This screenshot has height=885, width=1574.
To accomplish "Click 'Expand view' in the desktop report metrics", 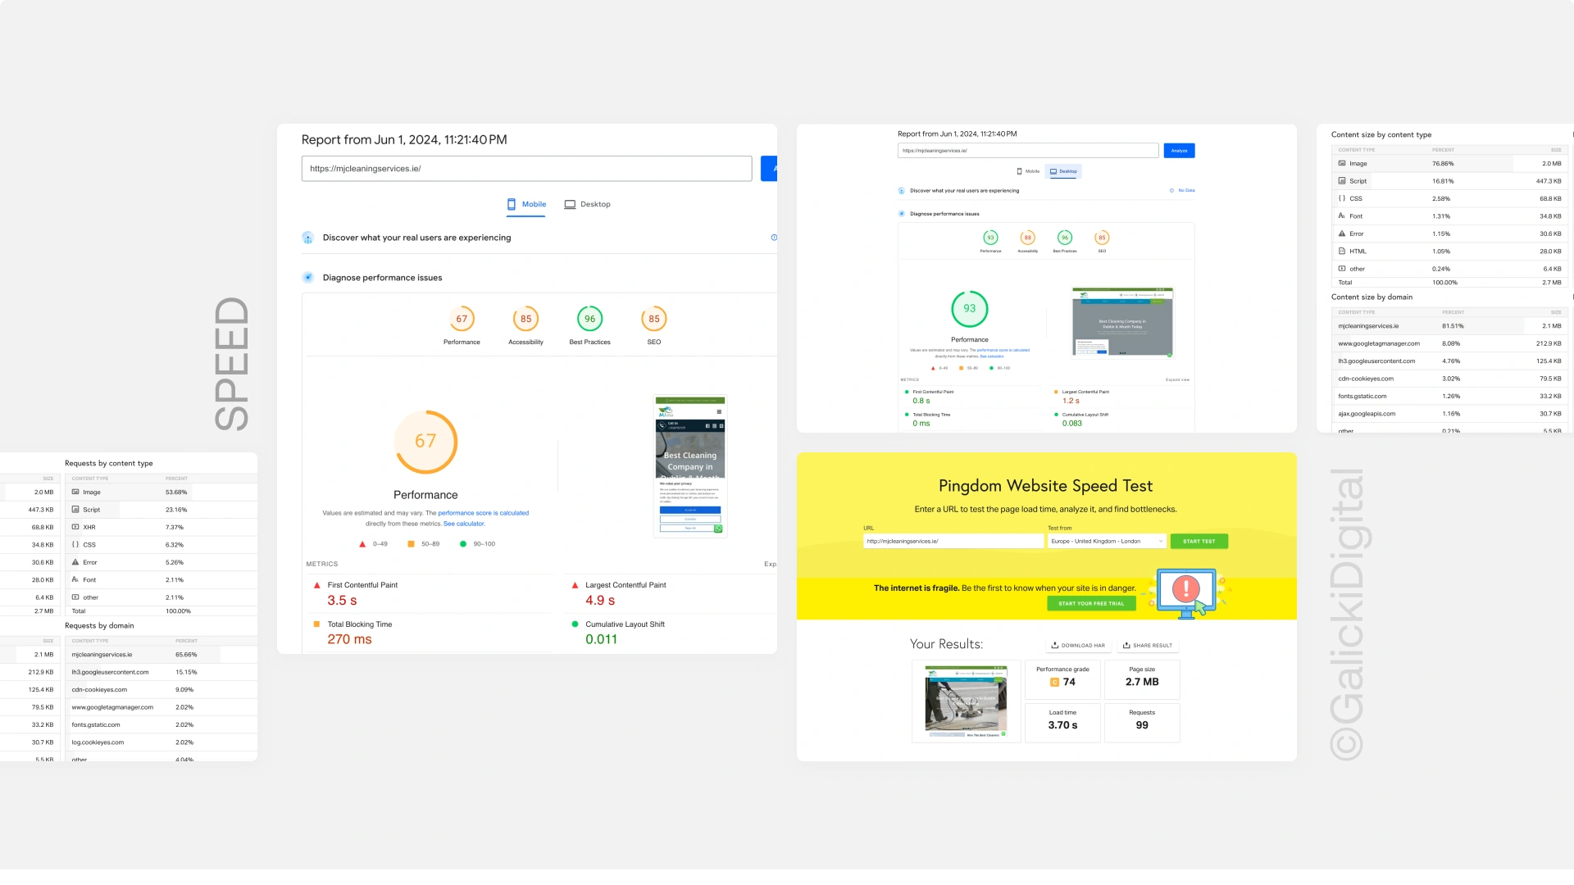I will (x=1177, y=379).
